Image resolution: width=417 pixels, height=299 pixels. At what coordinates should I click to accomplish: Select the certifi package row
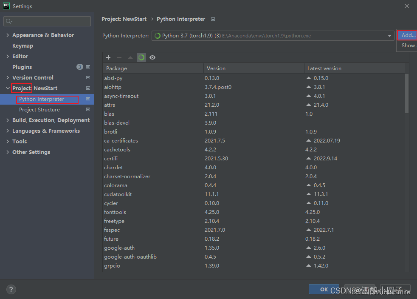tap(254, 159)
